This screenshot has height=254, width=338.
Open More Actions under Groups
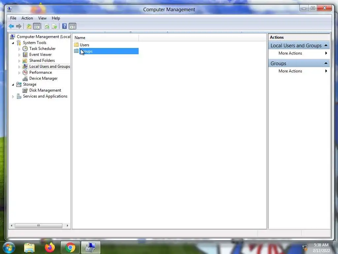point(299,71)
